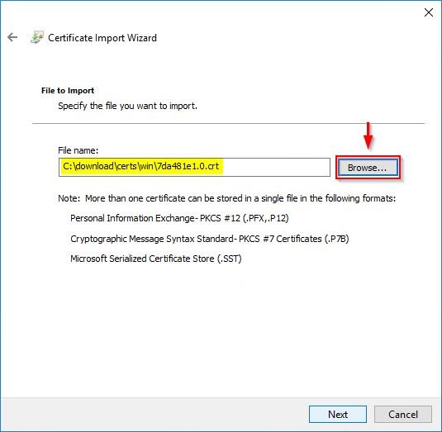Focus the File name text box
Viewport: 442px width, 432px height.
point(194,167)
